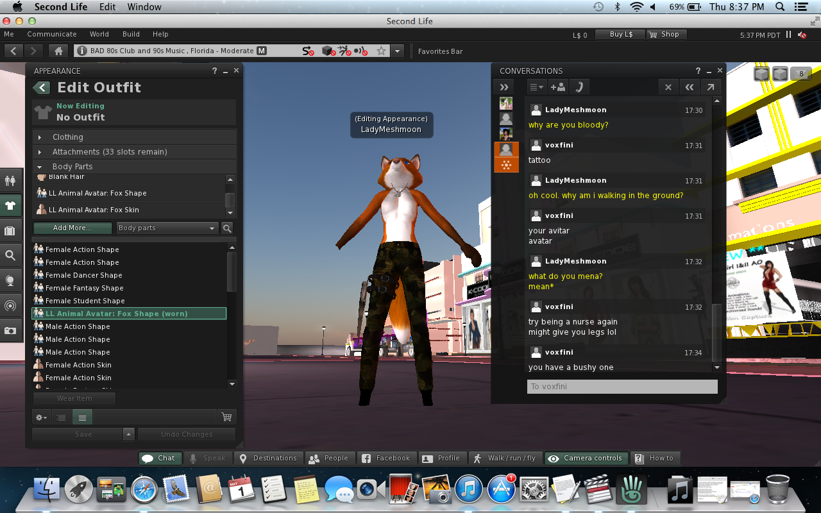Viewport: 821px width, 513px height.
Task: Open the Avatar picker sidebar icon
Action: click(x=10, y=181)
